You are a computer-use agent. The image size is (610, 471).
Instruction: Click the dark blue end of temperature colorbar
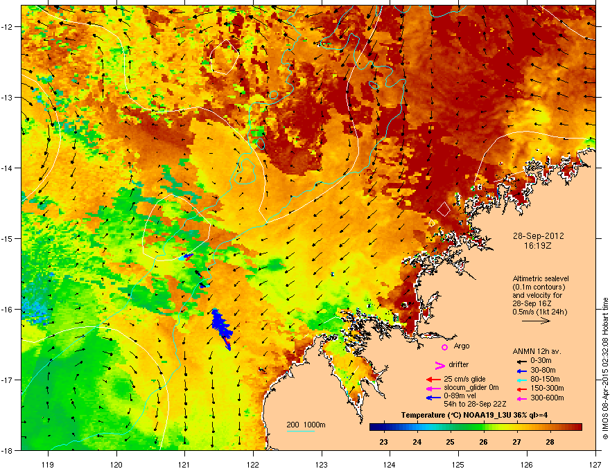coord(375,427)
